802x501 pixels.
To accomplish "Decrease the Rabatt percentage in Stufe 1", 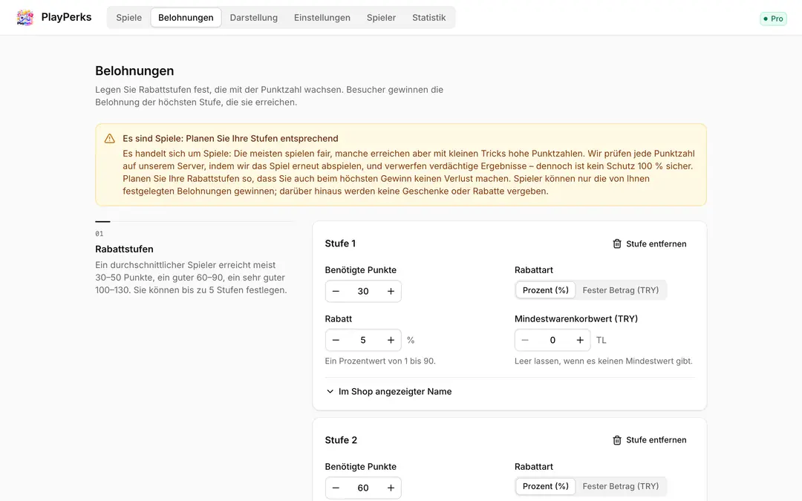I will [336, 341].
